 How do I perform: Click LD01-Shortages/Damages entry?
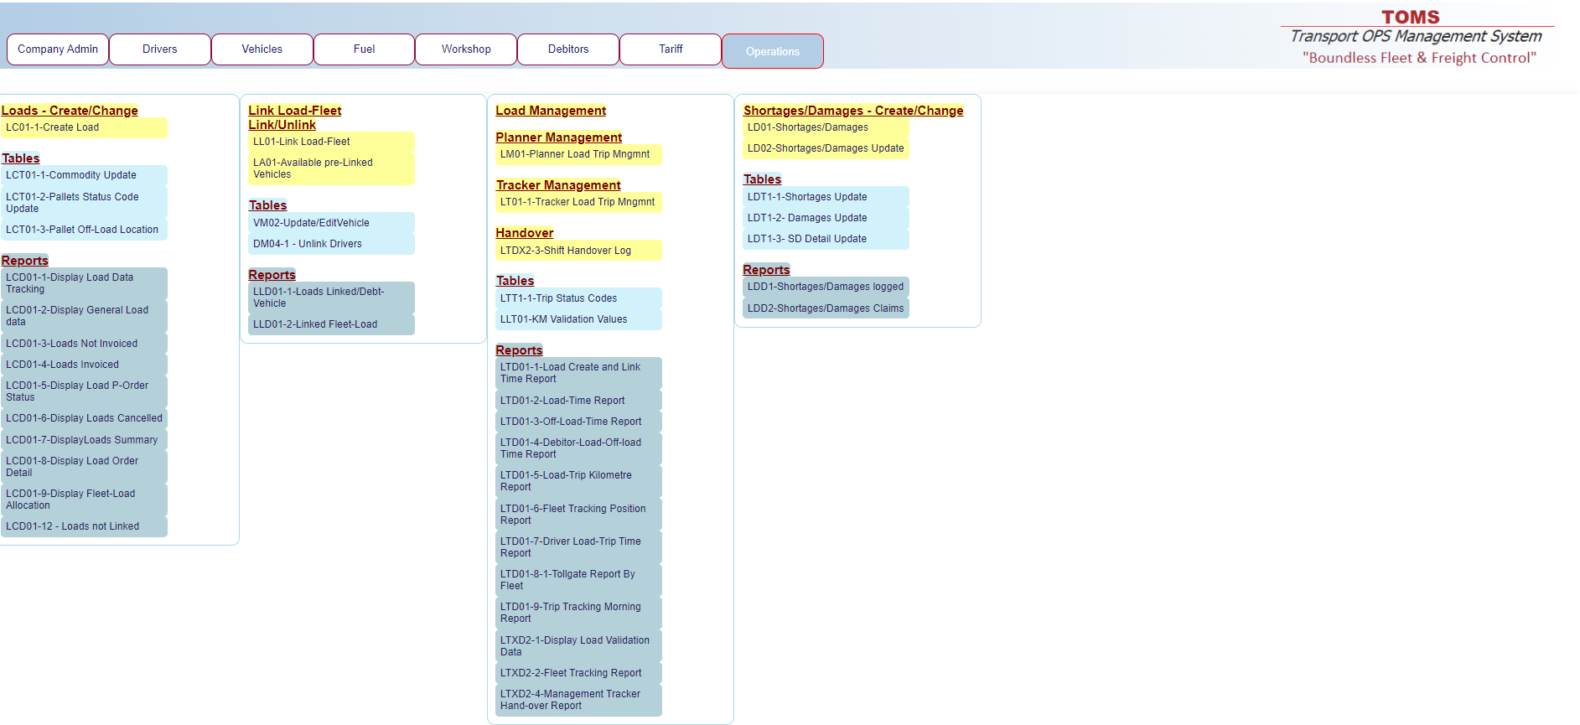[808, 127]
